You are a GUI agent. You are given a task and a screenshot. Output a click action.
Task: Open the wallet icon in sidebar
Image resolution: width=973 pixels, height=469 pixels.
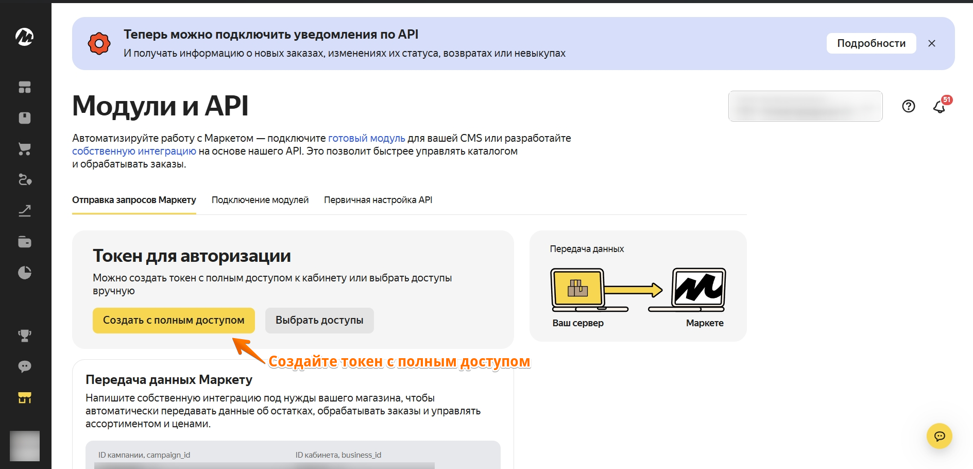tap(25, 242)
